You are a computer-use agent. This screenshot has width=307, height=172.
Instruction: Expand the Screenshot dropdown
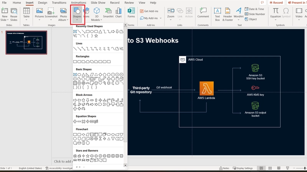coord(51,20)
